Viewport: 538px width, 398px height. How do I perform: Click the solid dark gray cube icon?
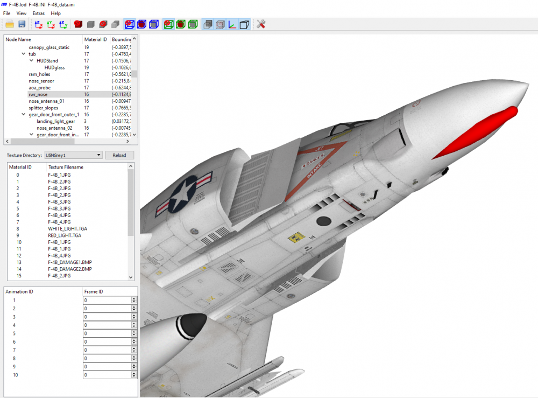[90, 24]
